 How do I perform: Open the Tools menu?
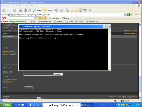(x=26, y=6)
